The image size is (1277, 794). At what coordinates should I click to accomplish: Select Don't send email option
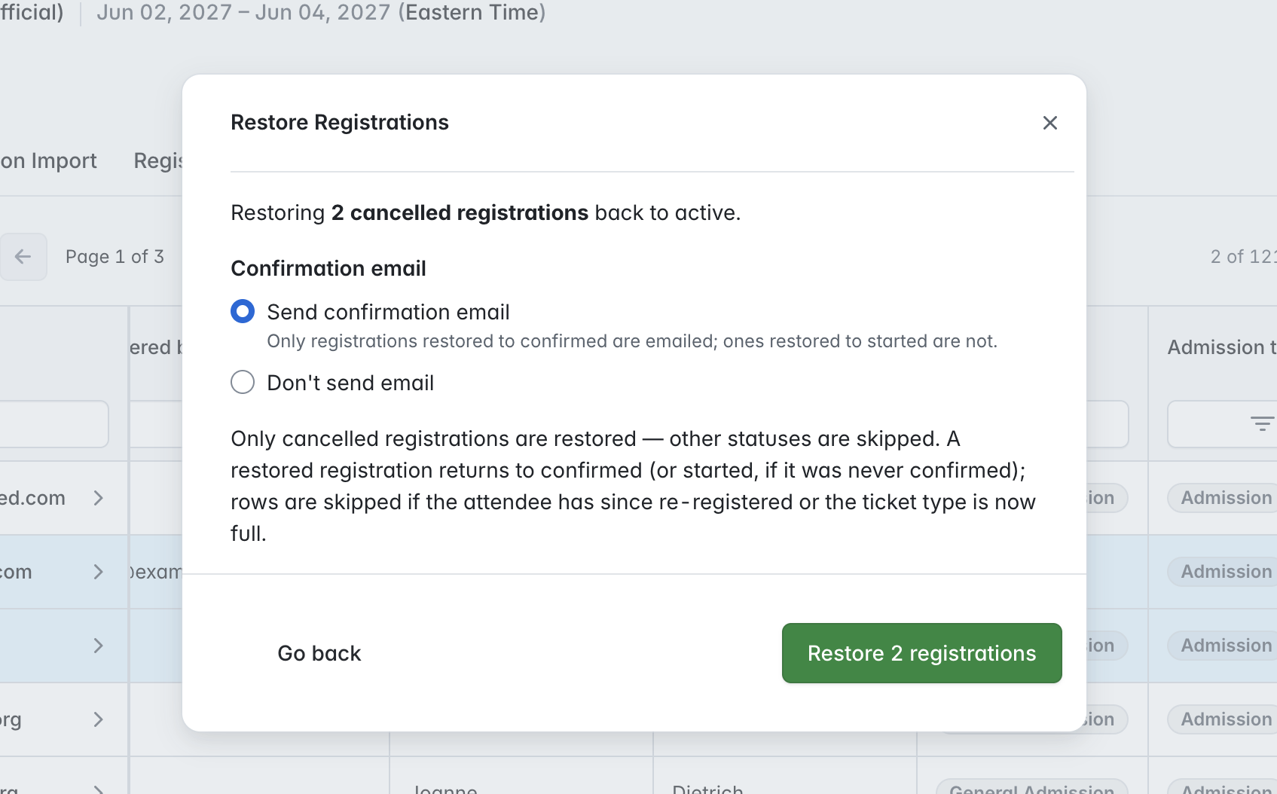click(243, 382)
